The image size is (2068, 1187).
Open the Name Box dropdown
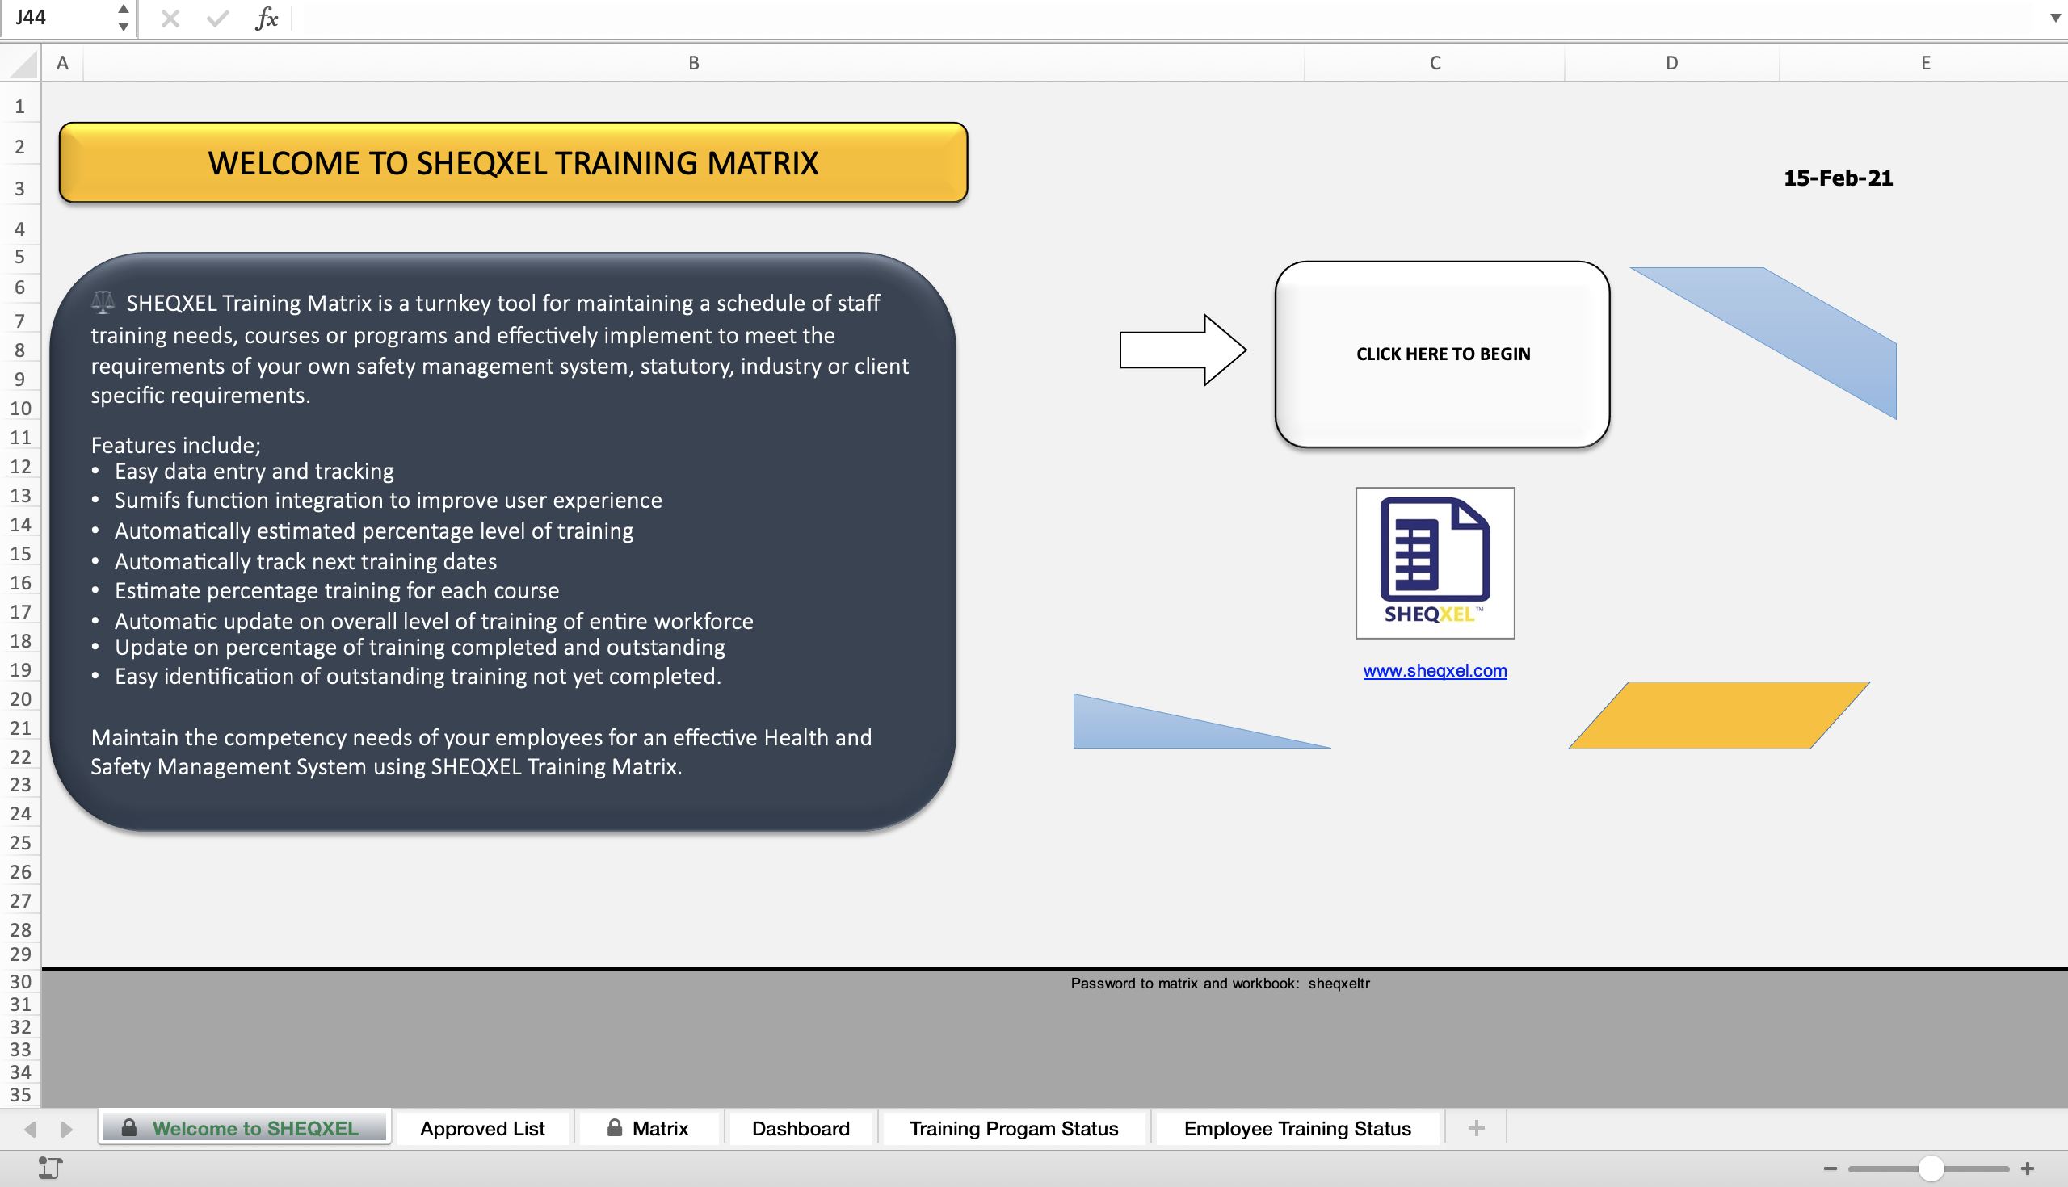click(122, 18)
